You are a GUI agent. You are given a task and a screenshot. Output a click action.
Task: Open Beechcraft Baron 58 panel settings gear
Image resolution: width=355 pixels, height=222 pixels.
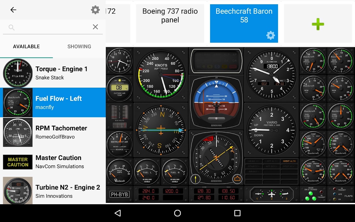tap(271, 35)
